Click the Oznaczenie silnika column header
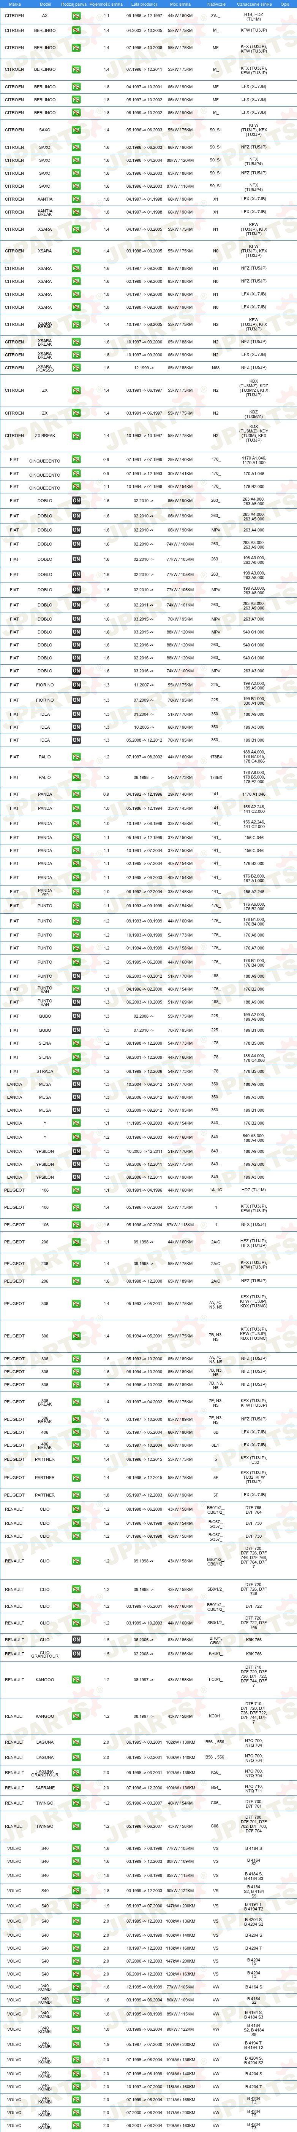297x2132 pixels. [x=254, y=4]
